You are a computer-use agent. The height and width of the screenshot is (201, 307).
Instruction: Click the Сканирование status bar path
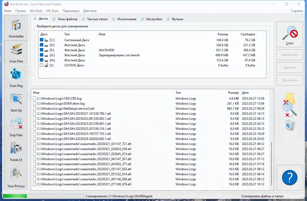point(119,196)
